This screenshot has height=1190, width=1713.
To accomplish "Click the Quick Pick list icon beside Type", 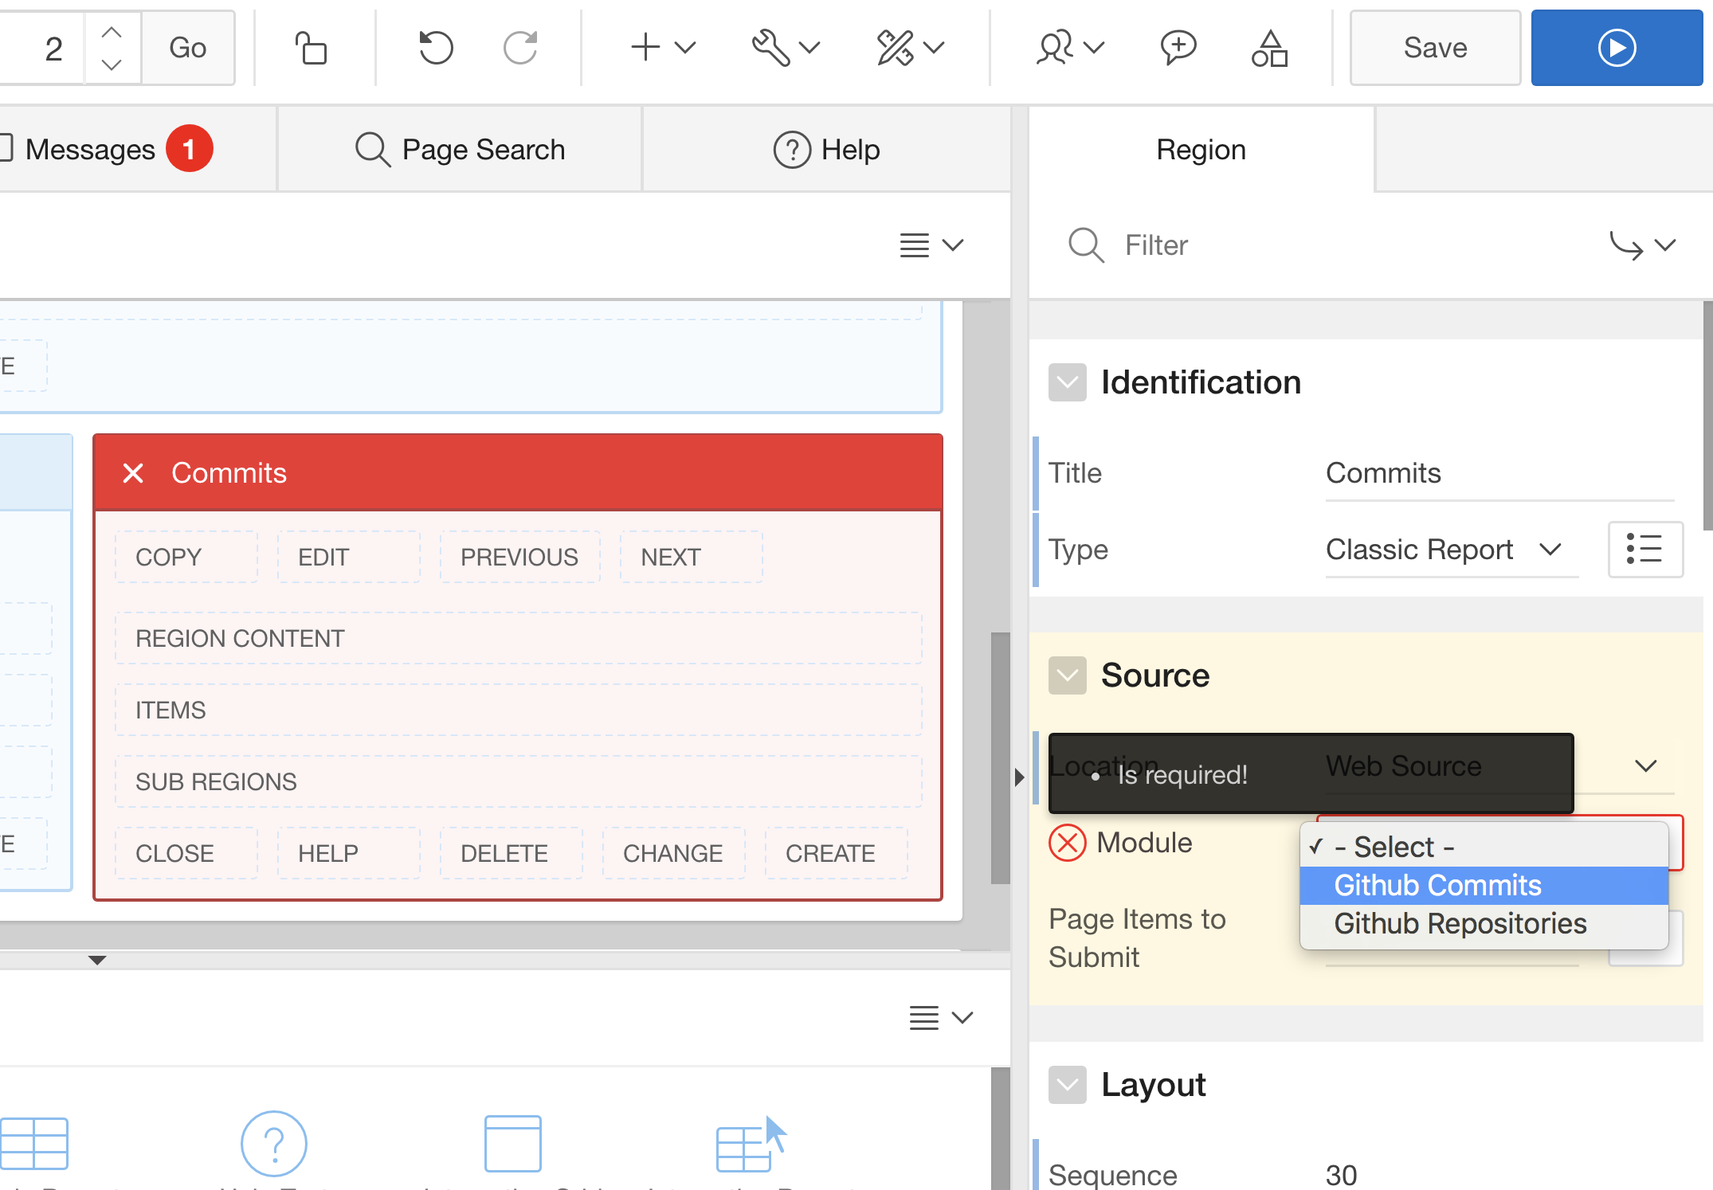I will 1644,550.
